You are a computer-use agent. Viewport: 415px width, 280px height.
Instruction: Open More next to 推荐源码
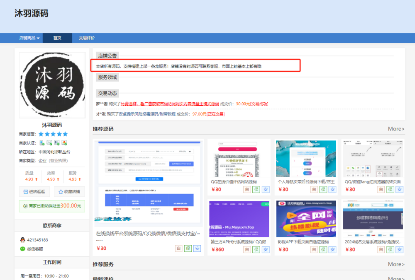(x=396, y=129)
